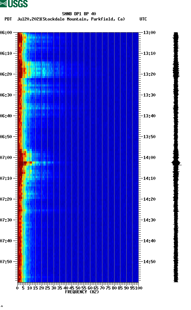Click the '13:30' UTC time label
Screen dimensions: 191x310
coord(149,95)
